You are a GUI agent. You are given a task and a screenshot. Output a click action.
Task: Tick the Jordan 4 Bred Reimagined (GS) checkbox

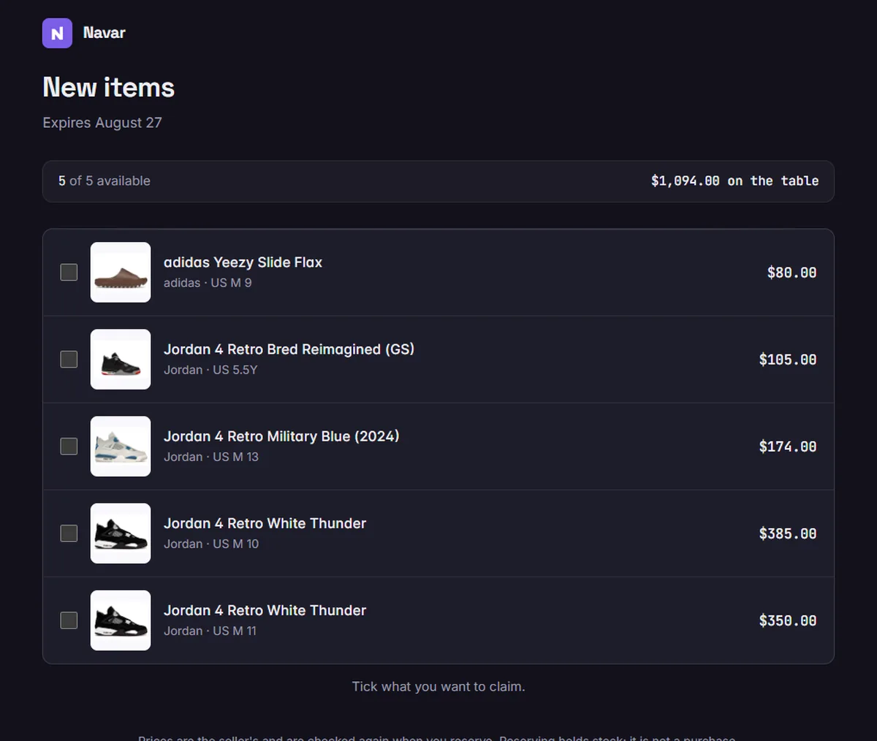69,359
